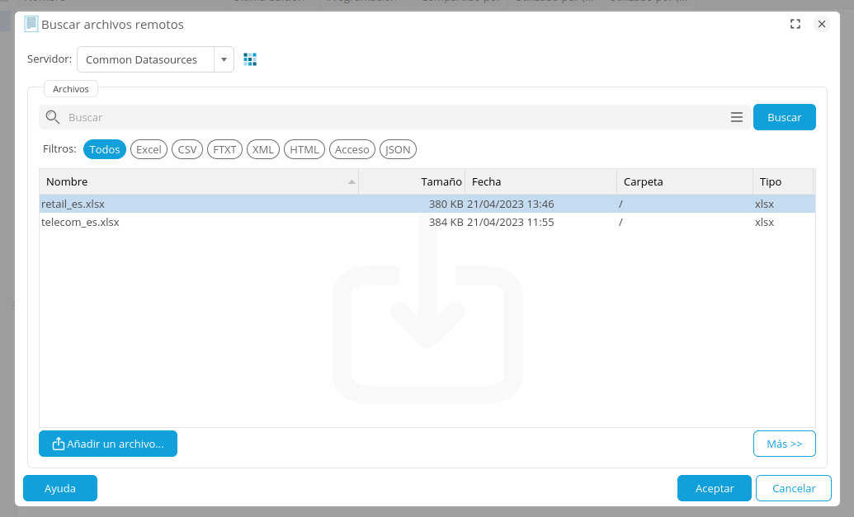Filter the list by XML files
This screenshot has width=854, height=517.
[x=263, y=149]
